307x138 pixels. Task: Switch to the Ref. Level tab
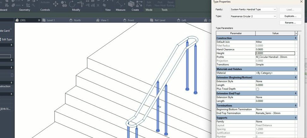[160, 20]
